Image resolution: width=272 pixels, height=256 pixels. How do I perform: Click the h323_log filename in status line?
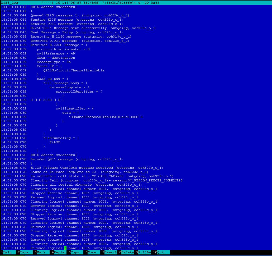(9, 3)
